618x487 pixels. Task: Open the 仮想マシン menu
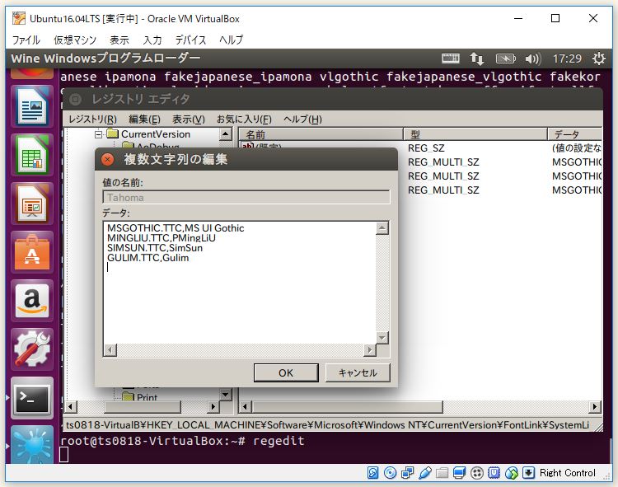pos(75,40)
